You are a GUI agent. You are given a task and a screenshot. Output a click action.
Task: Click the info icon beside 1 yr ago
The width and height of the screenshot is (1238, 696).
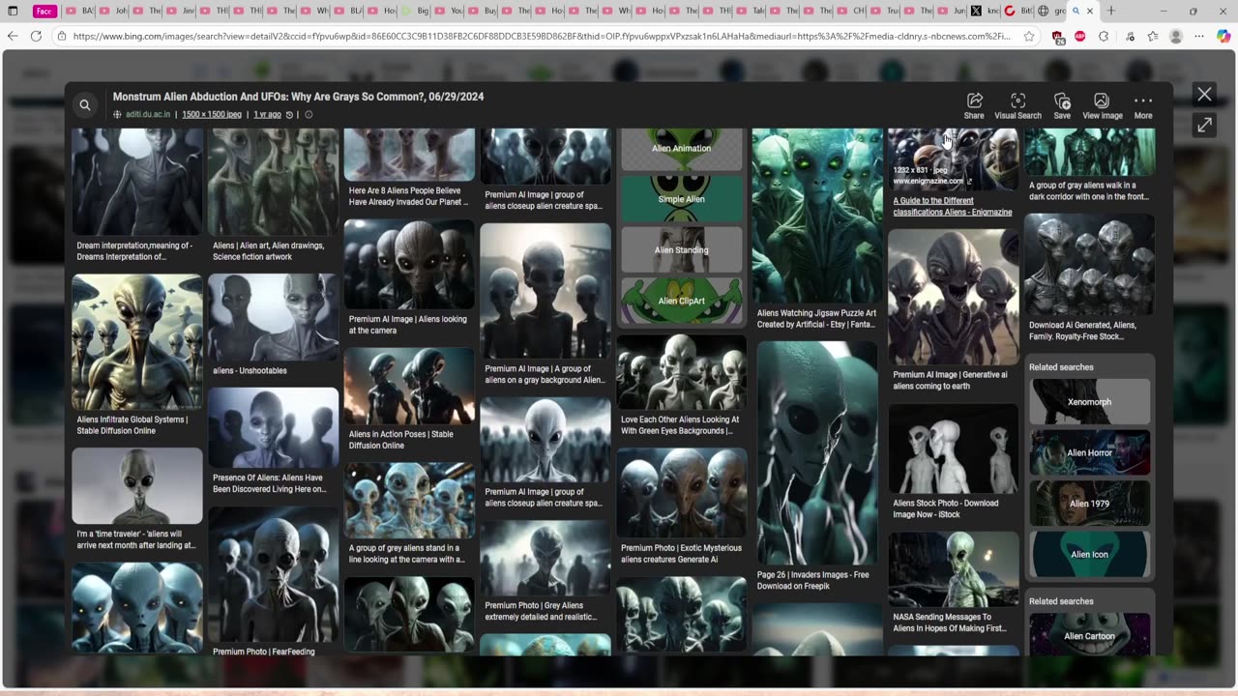(x=309, y=114)
